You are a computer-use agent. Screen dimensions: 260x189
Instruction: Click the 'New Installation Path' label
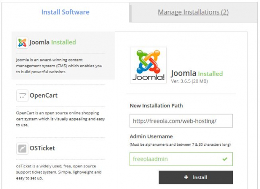[156, 106]
